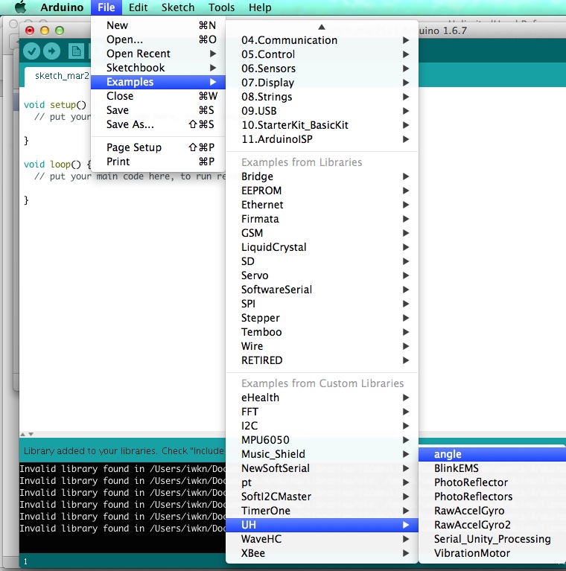Image resolution: width=566 pixels, height=571 pixels.
Task: Open the WaveHC library examples
Action: 322,540
